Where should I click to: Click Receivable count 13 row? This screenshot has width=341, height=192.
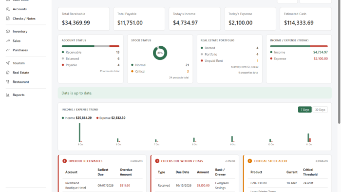pyautogui.click(x=91, y=52)
